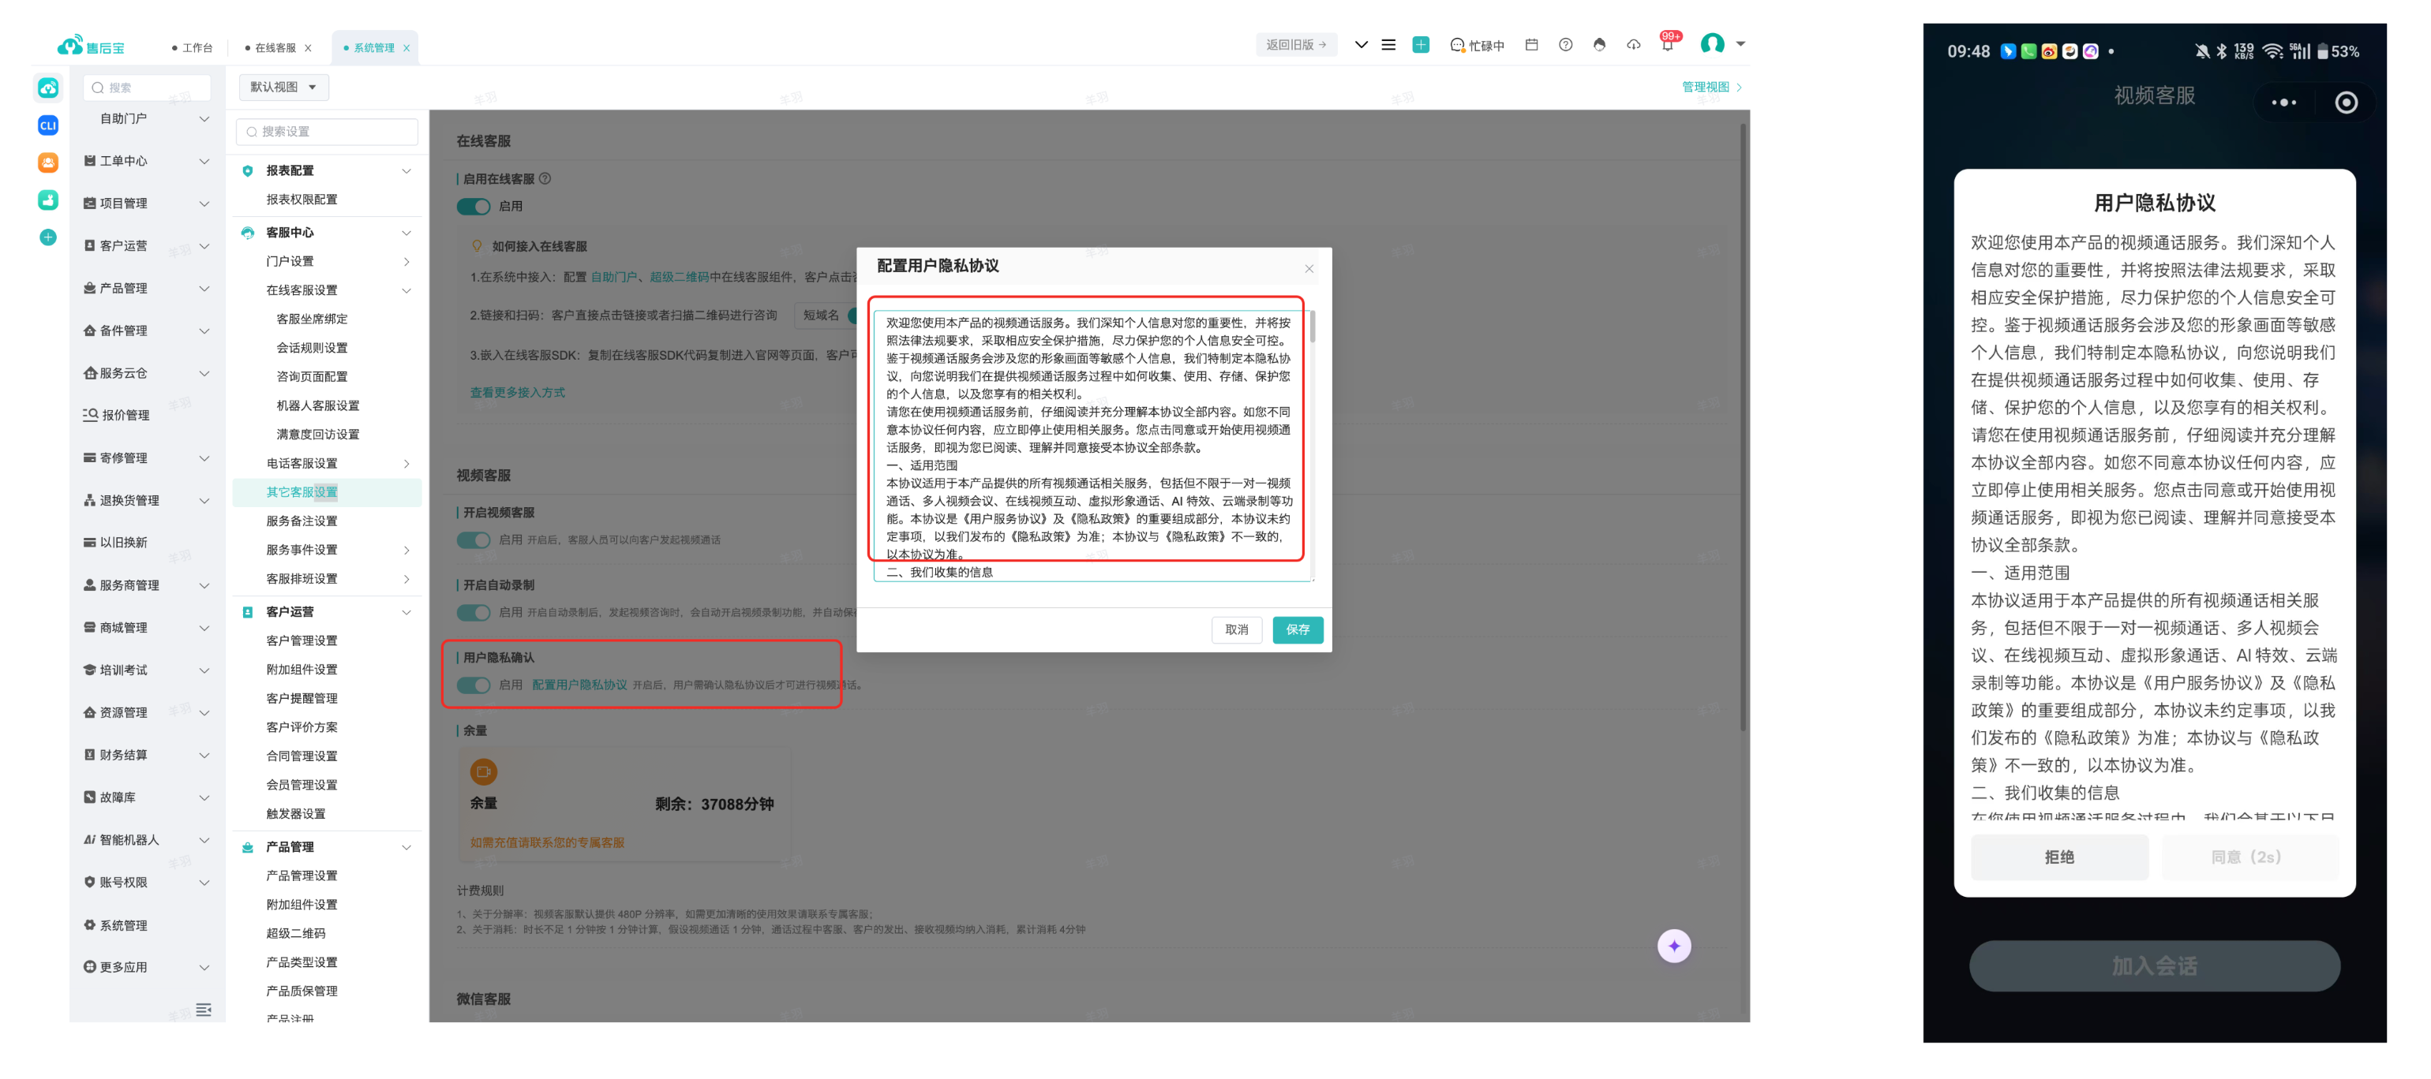Click the mini-program close target icon on phone
Image resolution: width=2431 pixels, height=1079 pixels.
(2345, 102)
